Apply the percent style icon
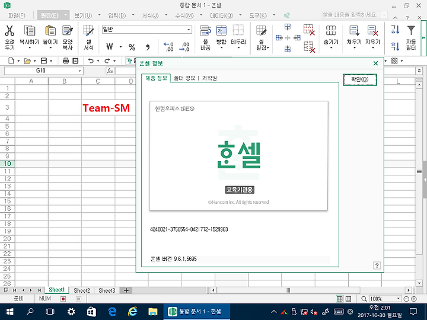Viewport: 427px width, 320px height. (132, 47)
